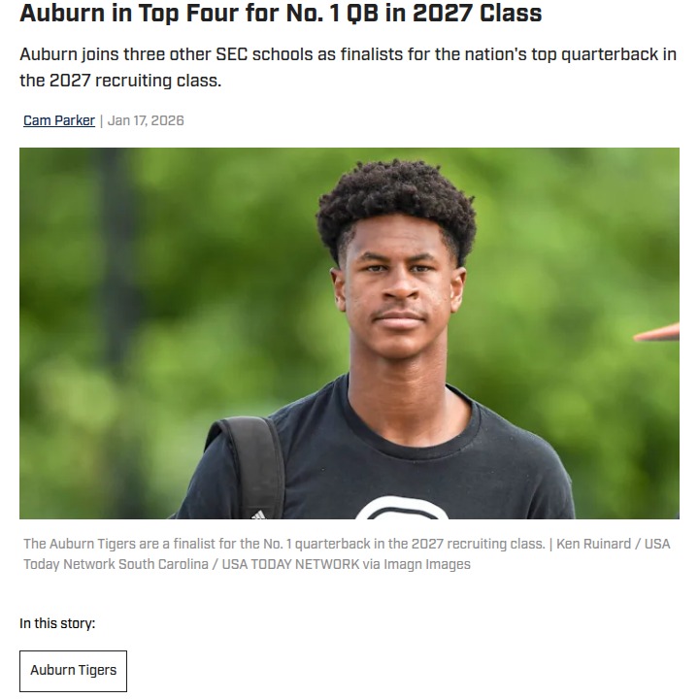Click the Adidas logo on backpack strap
Image resolution: width=699 pixels, height=699 pixels.
(258, 515)
